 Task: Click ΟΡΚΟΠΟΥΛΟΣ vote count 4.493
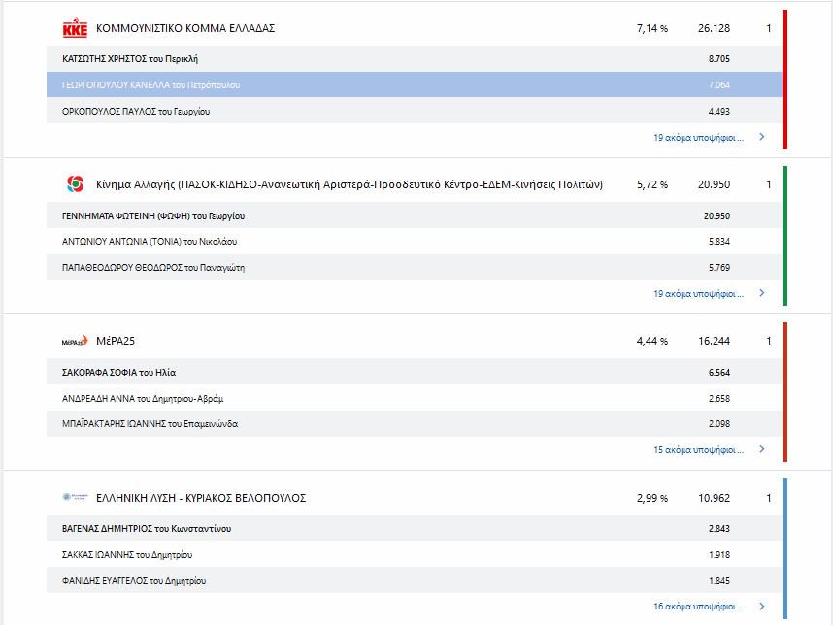click(x=719, y=112)
